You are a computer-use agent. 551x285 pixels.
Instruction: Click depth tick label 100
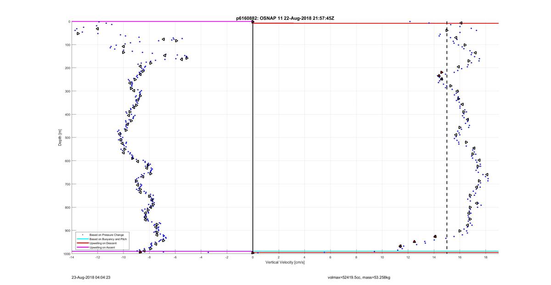coord(67,45)
